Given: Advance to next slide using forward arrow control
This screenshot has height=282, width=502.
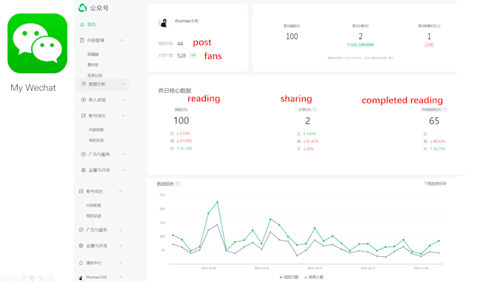Looking at the screenshot, I should click(14, 278).
